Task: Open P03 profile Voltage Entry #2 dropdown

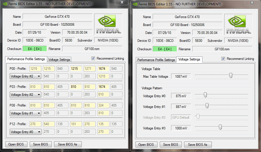Action: point(25,94)
